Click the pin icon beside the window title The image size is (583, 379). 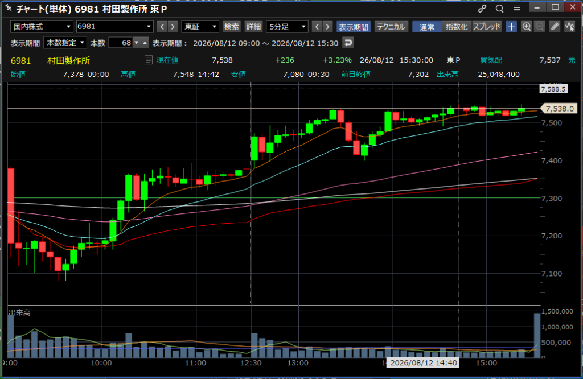pyautogui.click(x=8, y=7)
